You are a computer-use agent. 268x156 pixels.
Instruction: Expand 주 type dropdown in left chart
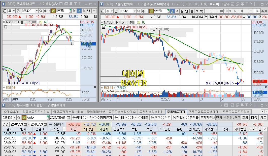coord(14,11)
